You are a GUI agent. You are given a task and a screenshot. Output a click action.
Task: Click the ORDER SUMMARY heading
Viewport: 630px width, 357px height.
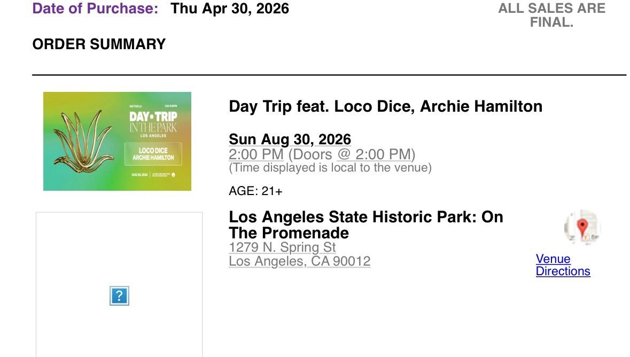tap(99, 44)
